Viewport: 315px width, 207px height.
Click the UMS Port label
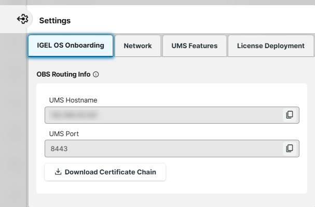[64, 134]
